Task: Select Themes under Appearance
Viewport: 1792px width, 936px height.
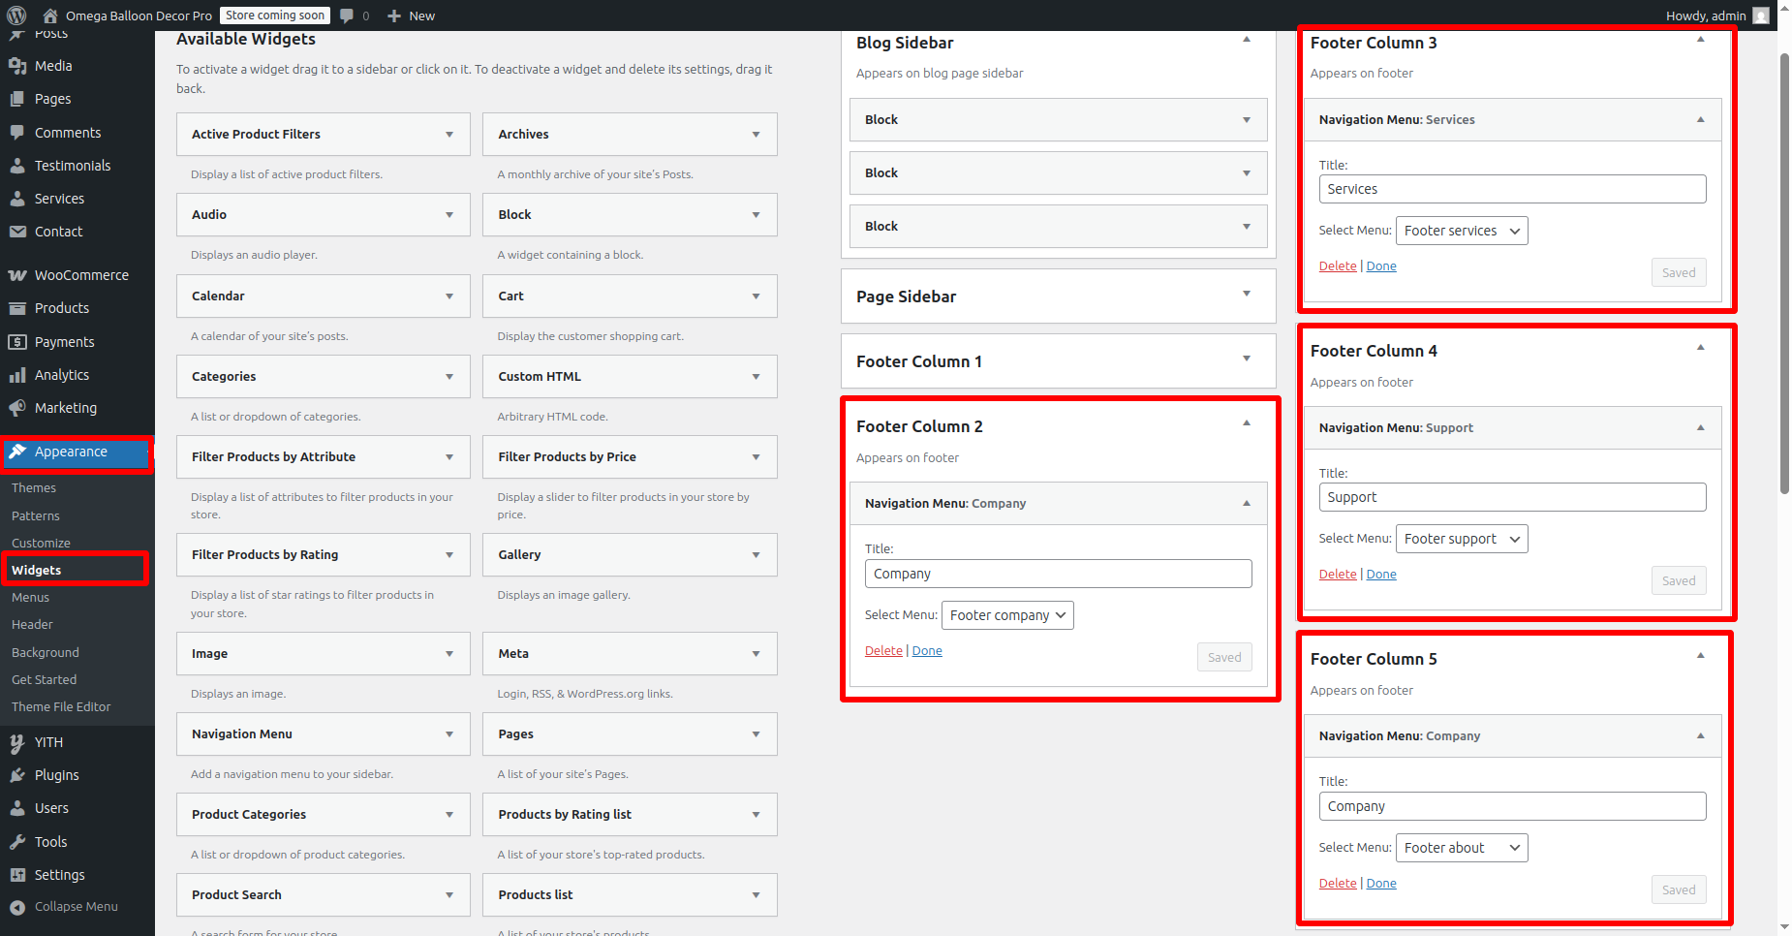Action: tap(34, 488)
